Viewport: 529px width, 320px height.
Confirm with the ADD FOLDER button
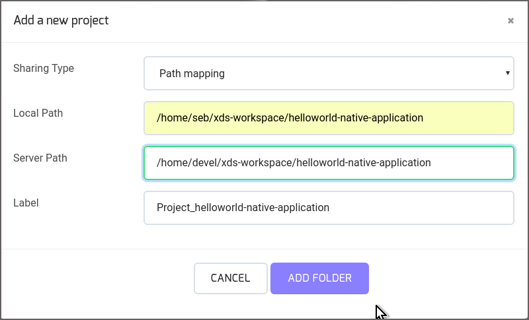(x=319, y=278)
